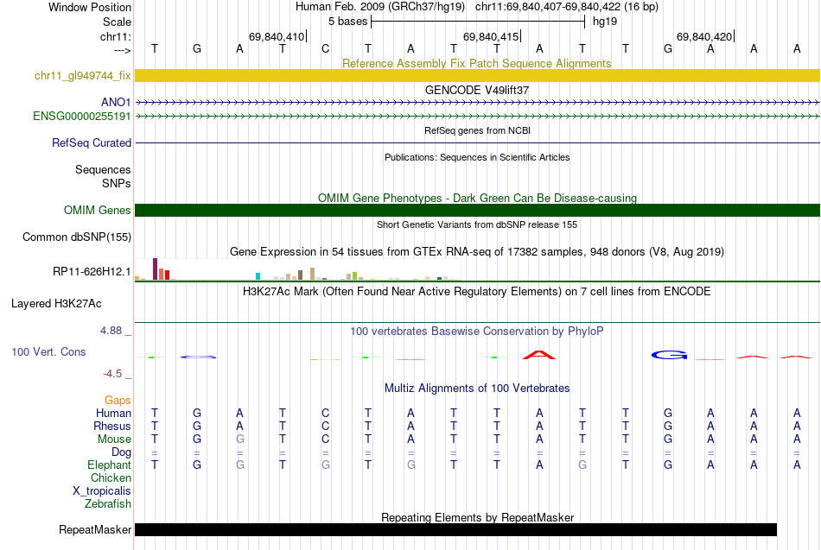Click the Sequences publications track label
The height and width of the screenshot is (550, 821).
tap(103, 169)
